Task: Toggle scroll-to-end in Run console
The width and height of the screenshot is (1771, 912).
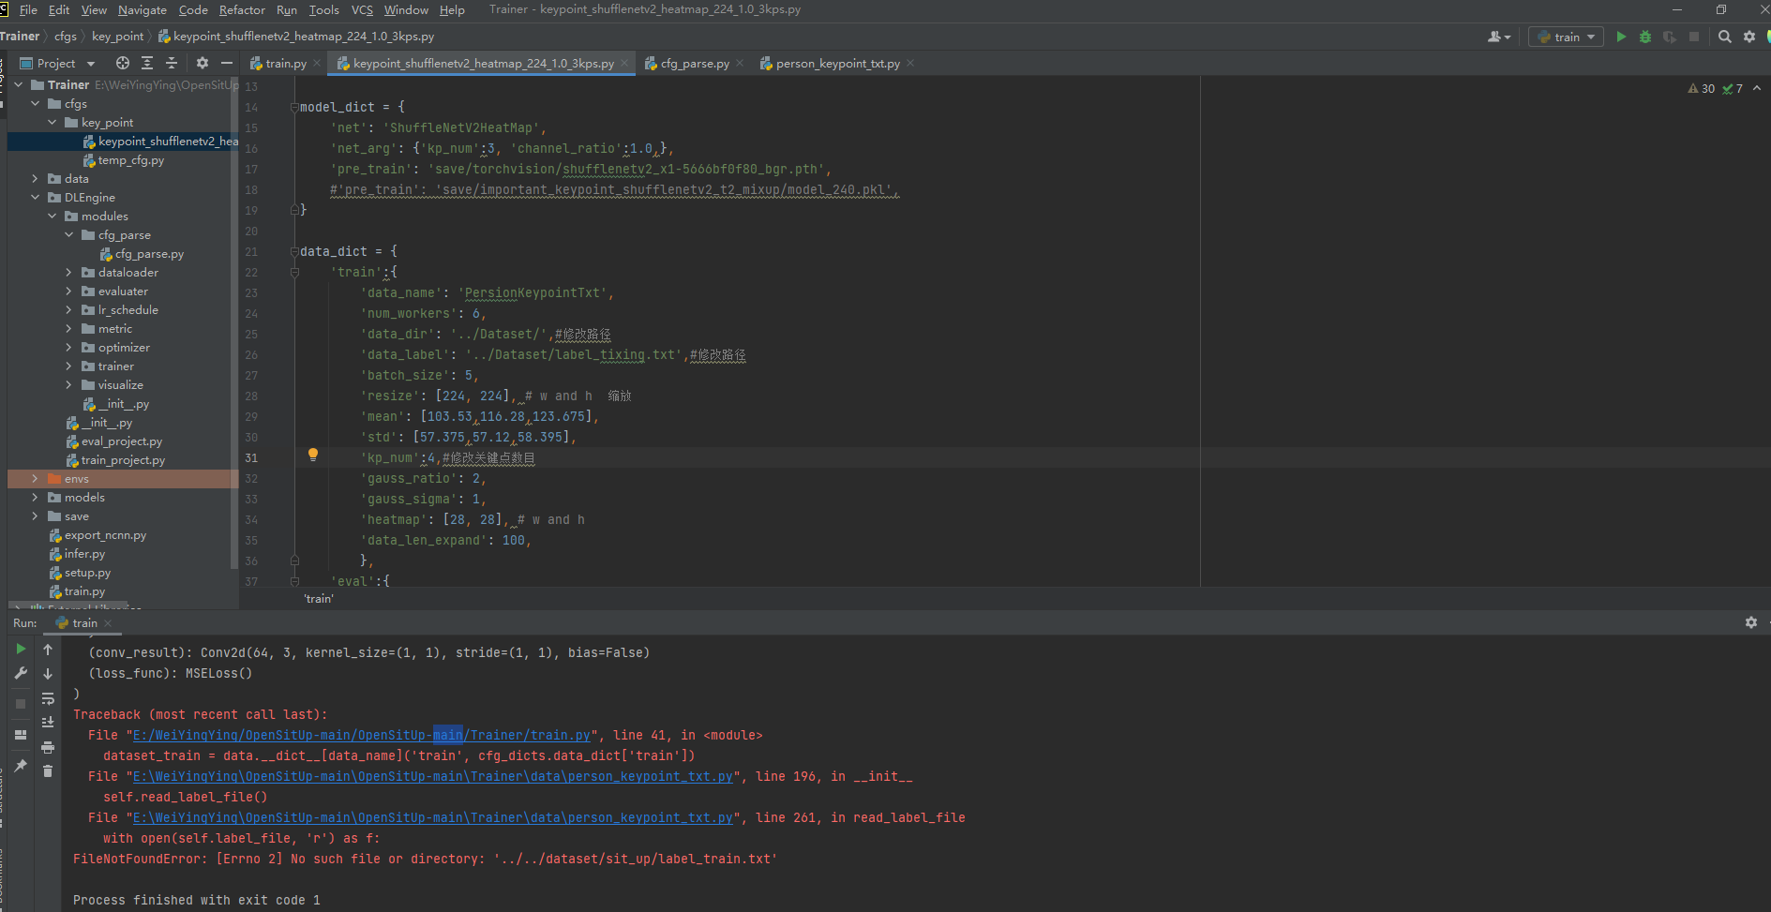Action: (x=48, y=722)
